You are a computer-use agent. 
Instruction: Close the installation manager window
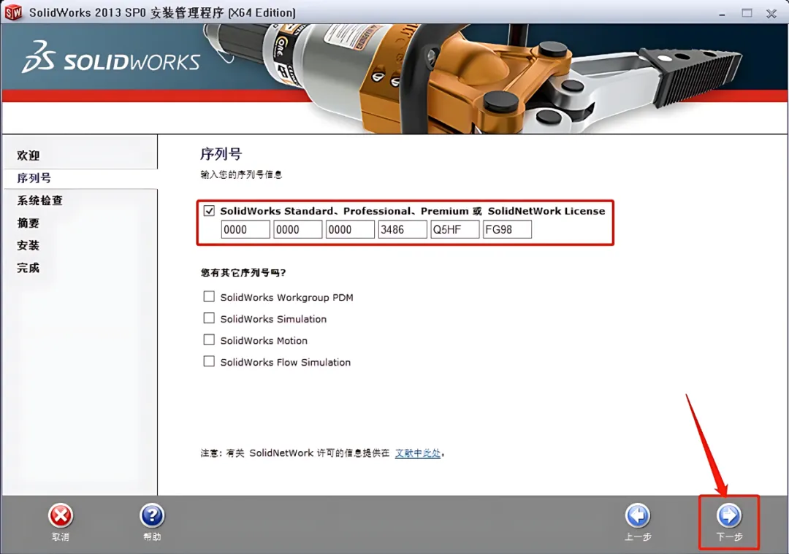coord(771,14)
